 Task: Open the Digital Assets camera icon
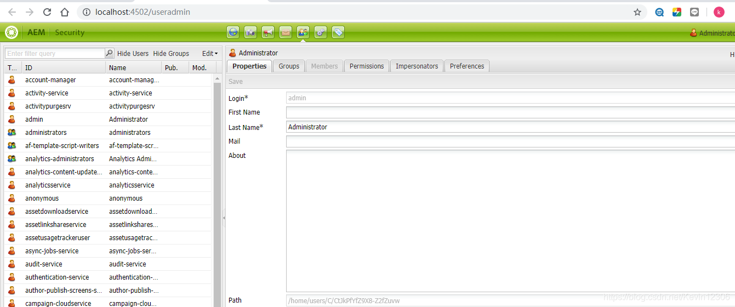250,32
